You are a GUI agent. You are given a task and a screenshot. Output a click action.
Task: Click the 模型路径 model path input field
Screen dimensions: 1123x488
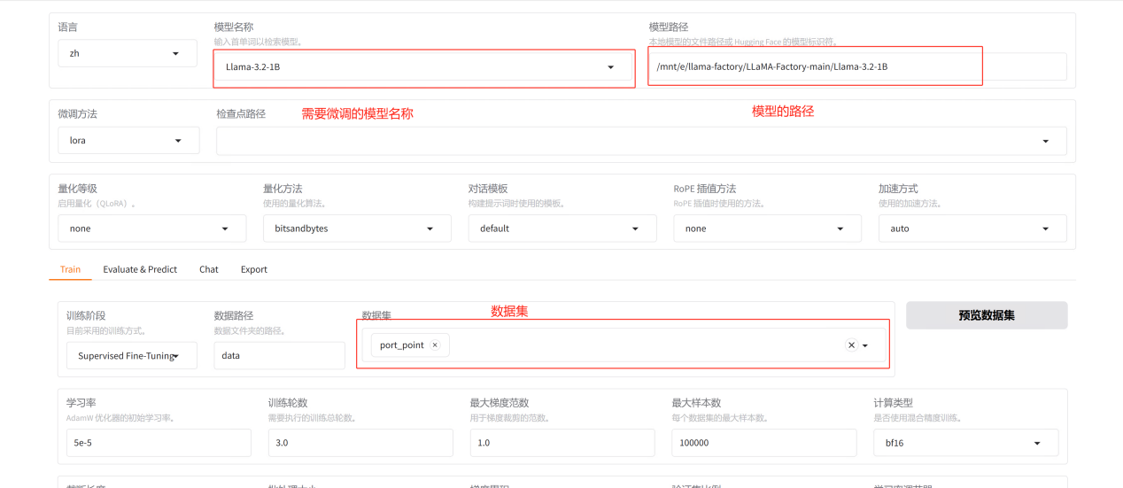tap(857, 66)
